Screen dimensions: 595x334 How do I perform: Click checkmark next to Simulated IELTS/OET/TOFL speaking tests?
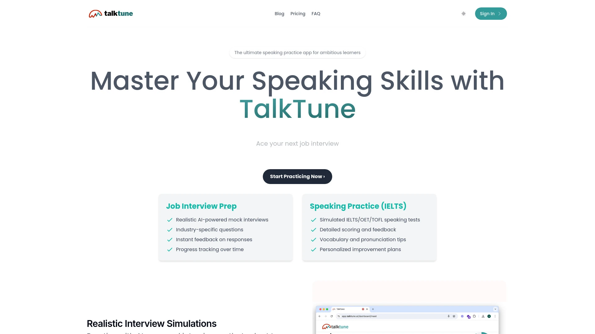[x=313, y=220]
